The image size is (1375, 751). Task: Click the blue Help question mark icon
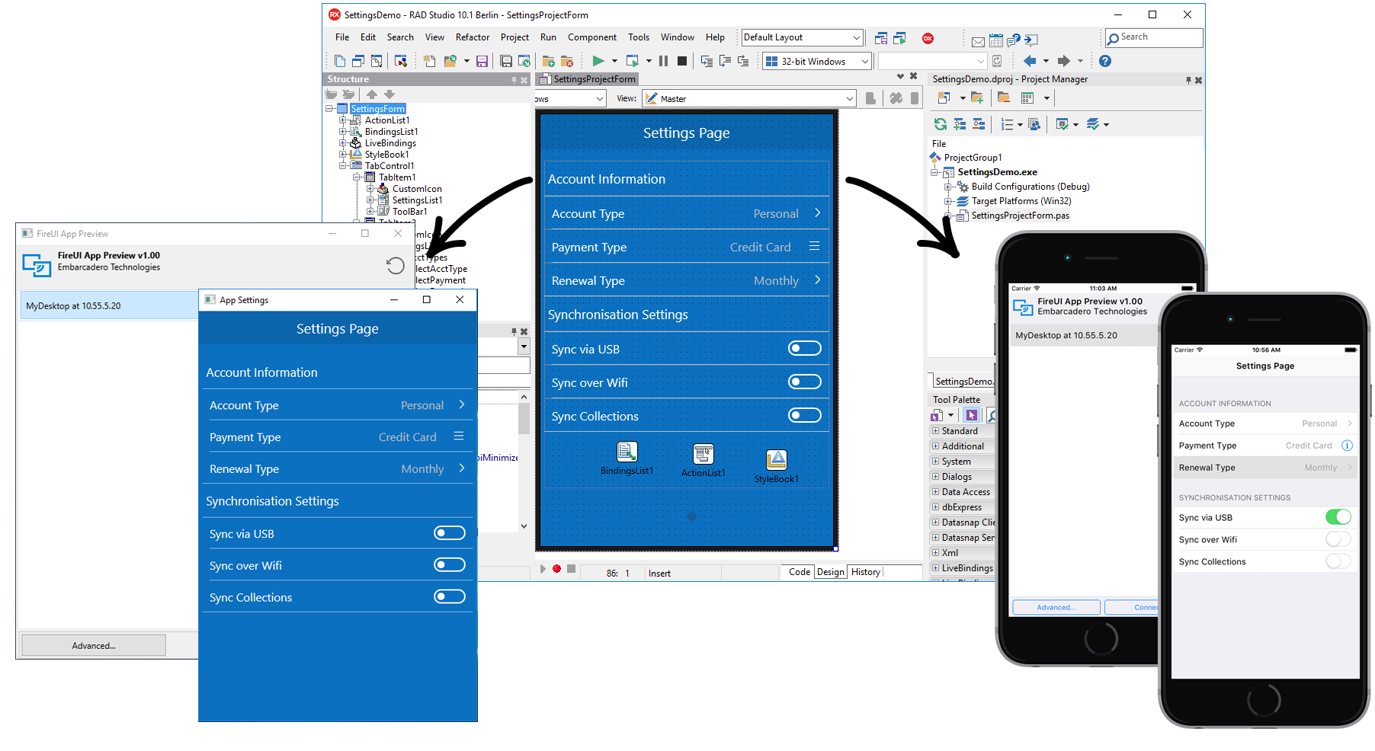[x=1105, y=61]
